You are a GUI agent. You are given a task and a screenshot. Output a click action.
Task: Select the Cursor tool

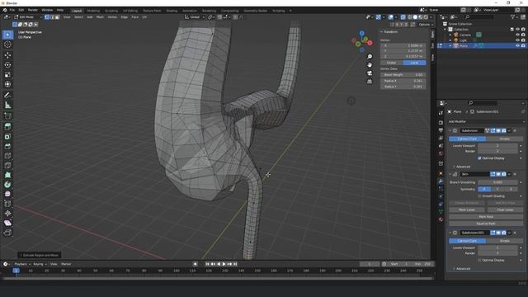7,45
